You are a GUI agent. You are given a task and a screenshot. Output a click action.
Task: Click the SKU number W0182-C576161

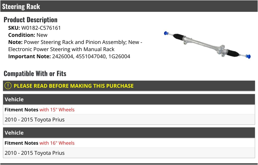coord(41,28)
